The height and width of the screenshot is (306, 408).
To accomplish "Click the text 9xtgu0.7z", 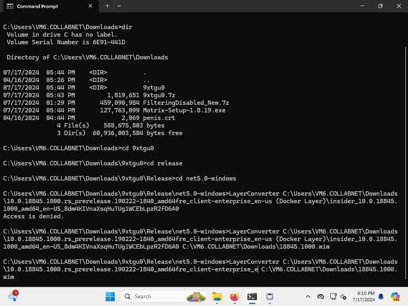I will (159, 95).
